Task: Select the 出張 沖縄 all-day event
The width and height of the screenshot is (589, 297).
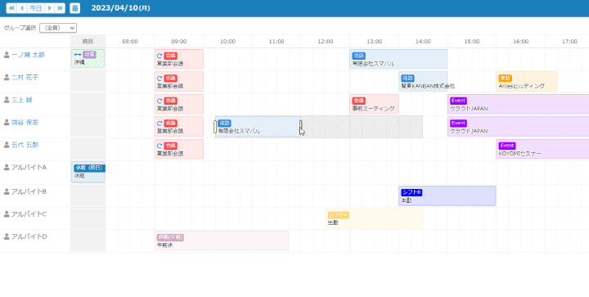Action: (x=88, y=59)
